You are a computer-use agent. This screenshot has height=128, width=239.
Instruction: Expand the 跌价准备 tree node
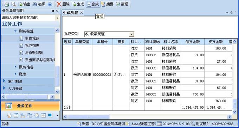(x=15, y=67)
